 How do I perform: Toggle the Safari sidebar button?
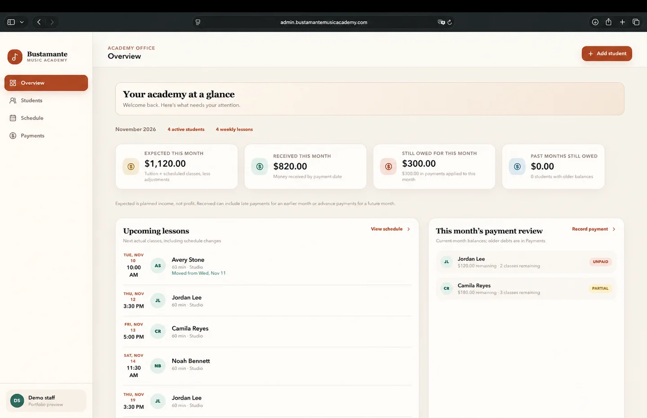pos(11,22)
